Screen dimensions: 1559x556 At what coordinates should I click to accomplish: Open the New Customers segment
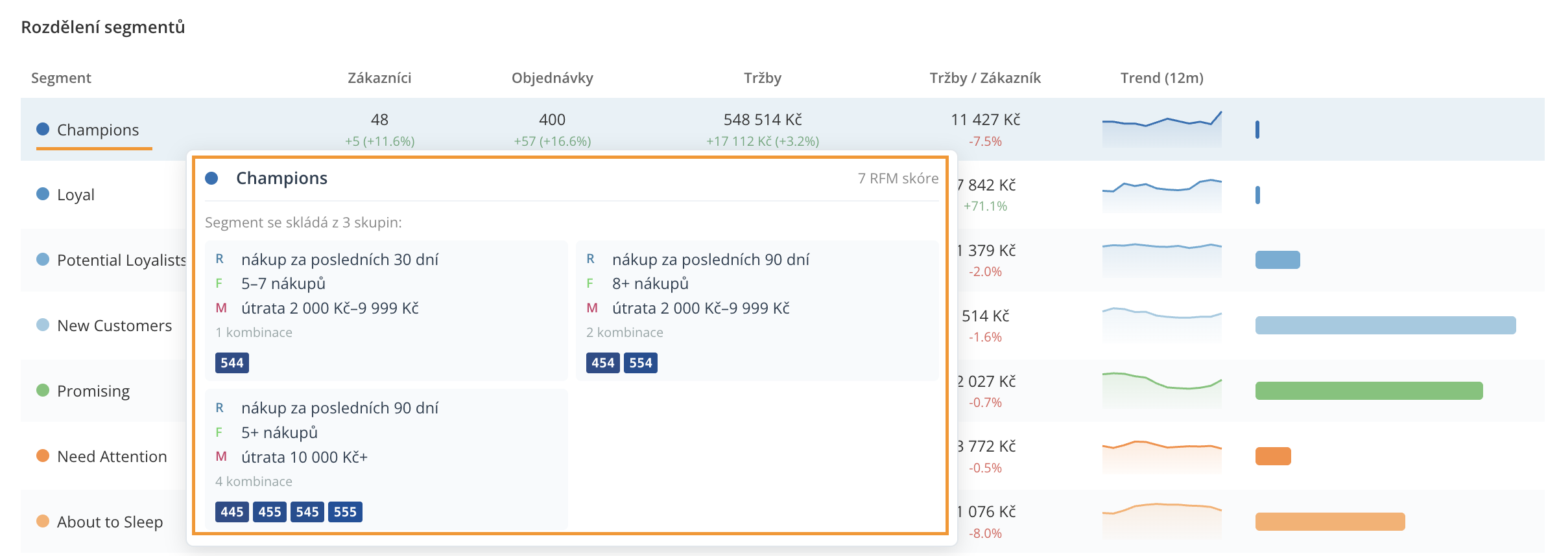point(115,325)
